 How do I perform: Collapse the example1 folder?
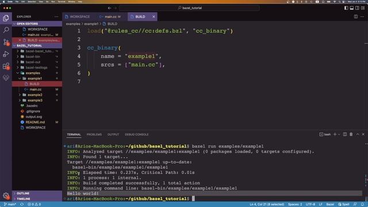pos(37,78)
